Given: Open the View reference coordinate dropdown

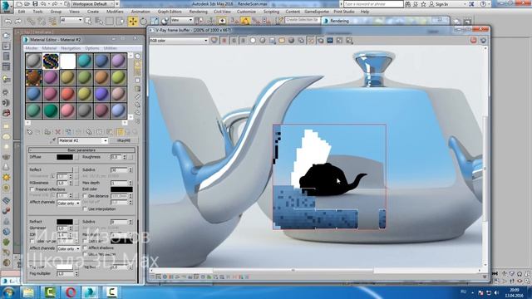Looking at the screenshot, I should click(181, 20).
